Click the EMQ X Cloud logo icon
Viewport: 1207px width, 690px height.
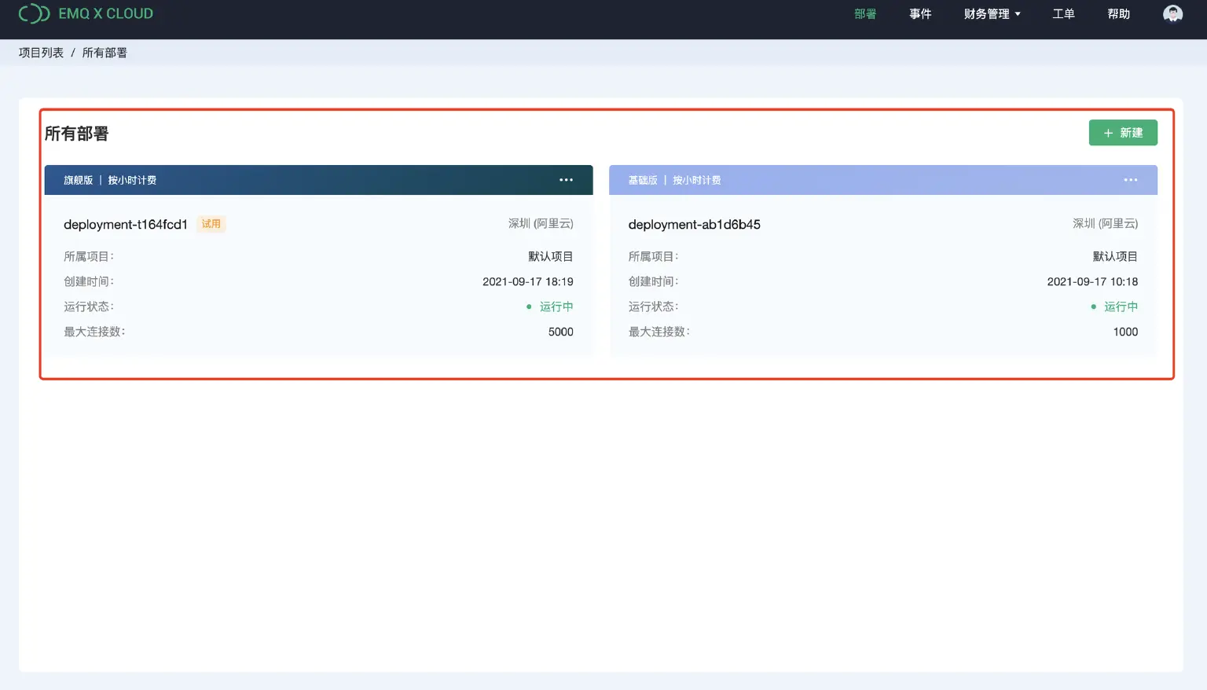point(34,14)
